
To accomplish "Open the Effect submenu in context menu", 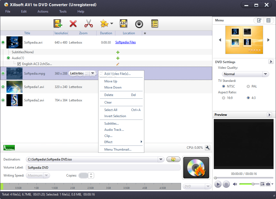I will pyautogui.click(x=121, y=142).
